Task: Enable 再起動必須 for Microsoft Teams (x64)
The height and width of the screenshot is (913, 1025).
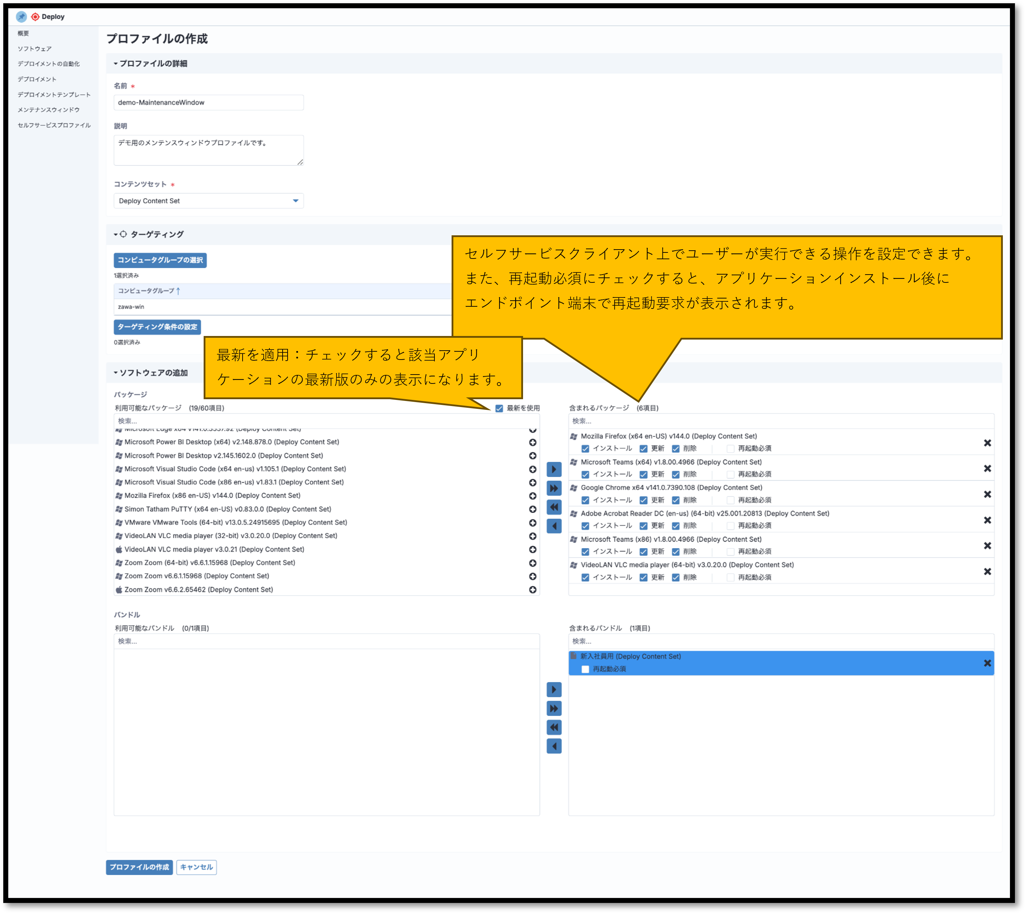Action: click(x=730, y=475)
